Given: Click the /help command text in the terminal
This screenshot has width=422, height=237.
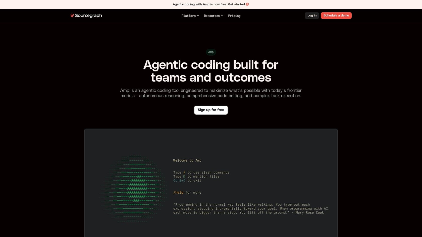Looking at the screenshot, I should pos(178,192).
